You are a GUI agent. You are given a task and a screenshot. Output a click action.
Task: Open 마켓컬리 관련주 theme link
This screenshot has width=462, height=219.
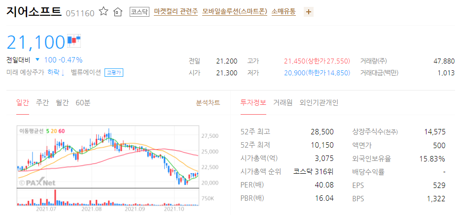176,12
